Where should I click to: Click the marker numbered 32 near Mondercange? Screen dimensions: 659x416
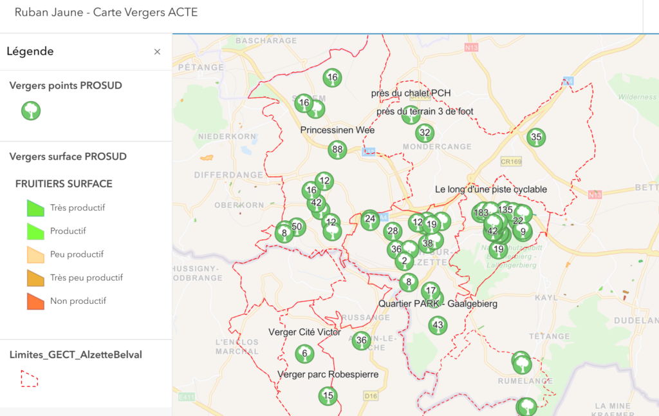point(424,134)
